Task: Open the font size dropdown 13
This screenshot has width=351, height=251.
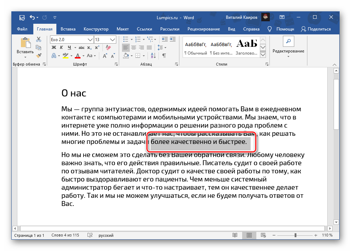Action: click(113, 40)
